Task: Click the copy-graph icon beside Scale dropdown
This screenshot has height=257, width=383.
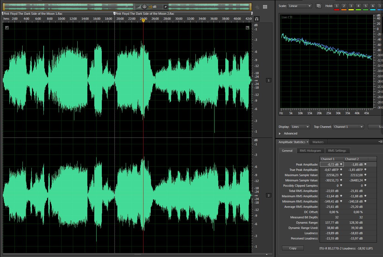Action: coord(319,6)
